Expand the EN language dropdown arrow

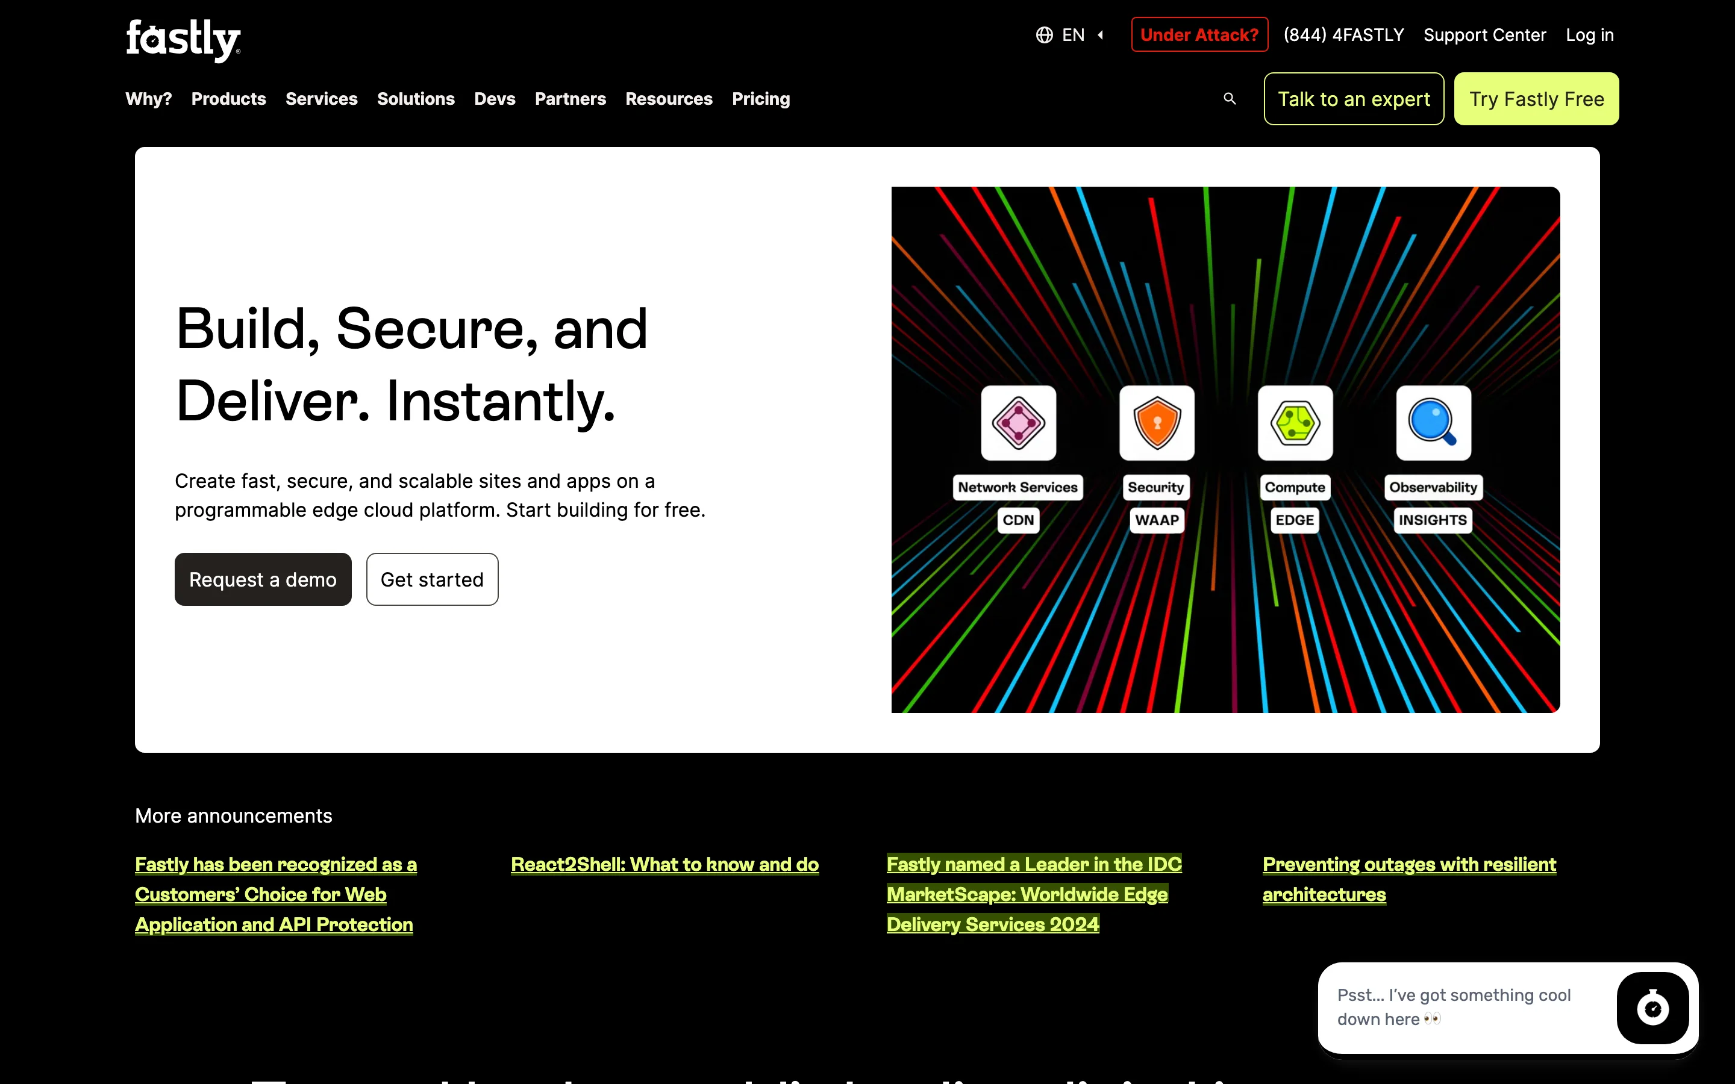[1101, 35]
